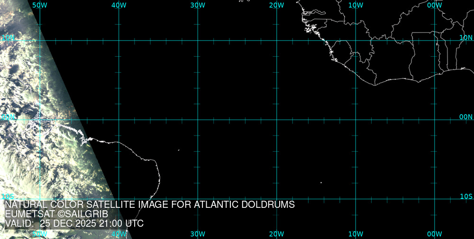Screen dimensions: 474x239
Task: Click the right-side 10S latitude label
Action: point(466,196)
